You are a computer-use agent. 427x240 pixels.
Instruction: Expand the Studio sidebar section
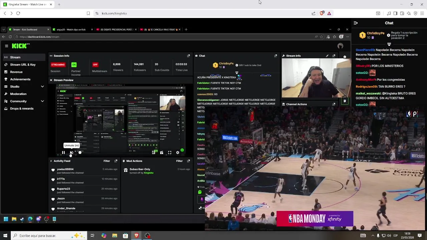42,87
